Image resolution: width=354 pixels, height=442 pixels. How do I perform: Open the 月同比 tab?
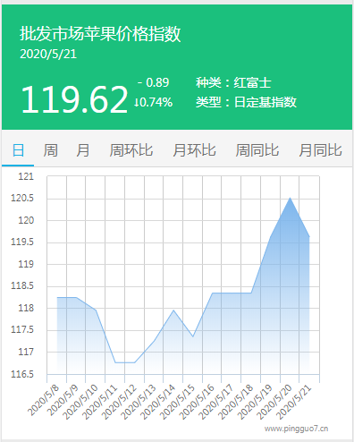pyautogui.click(x=320, y=150)
